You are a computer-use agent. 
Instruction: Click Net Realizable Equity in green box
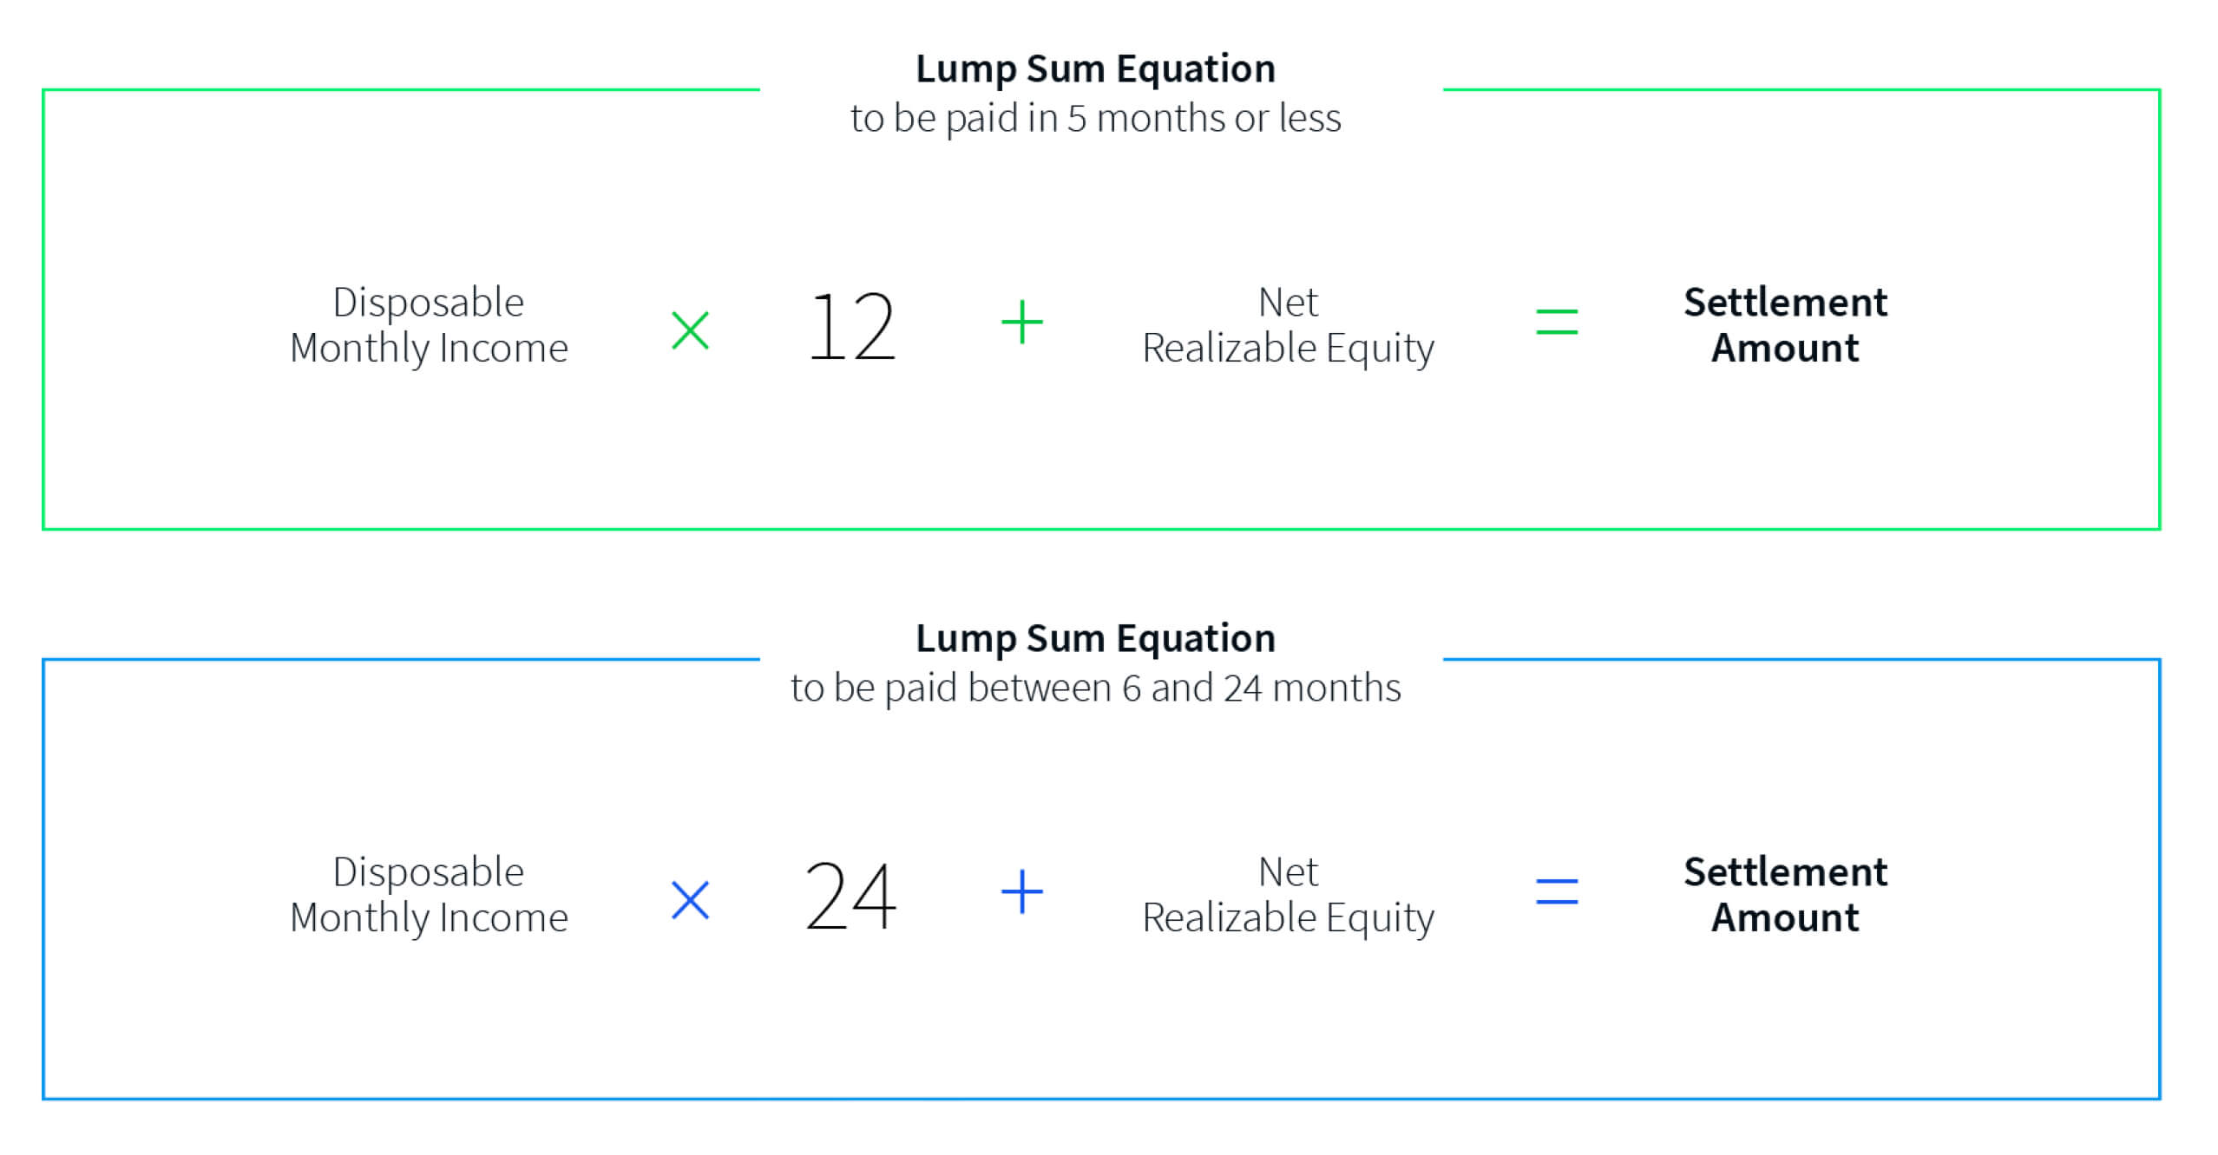pyautogui.click(x=1289, y=325)
